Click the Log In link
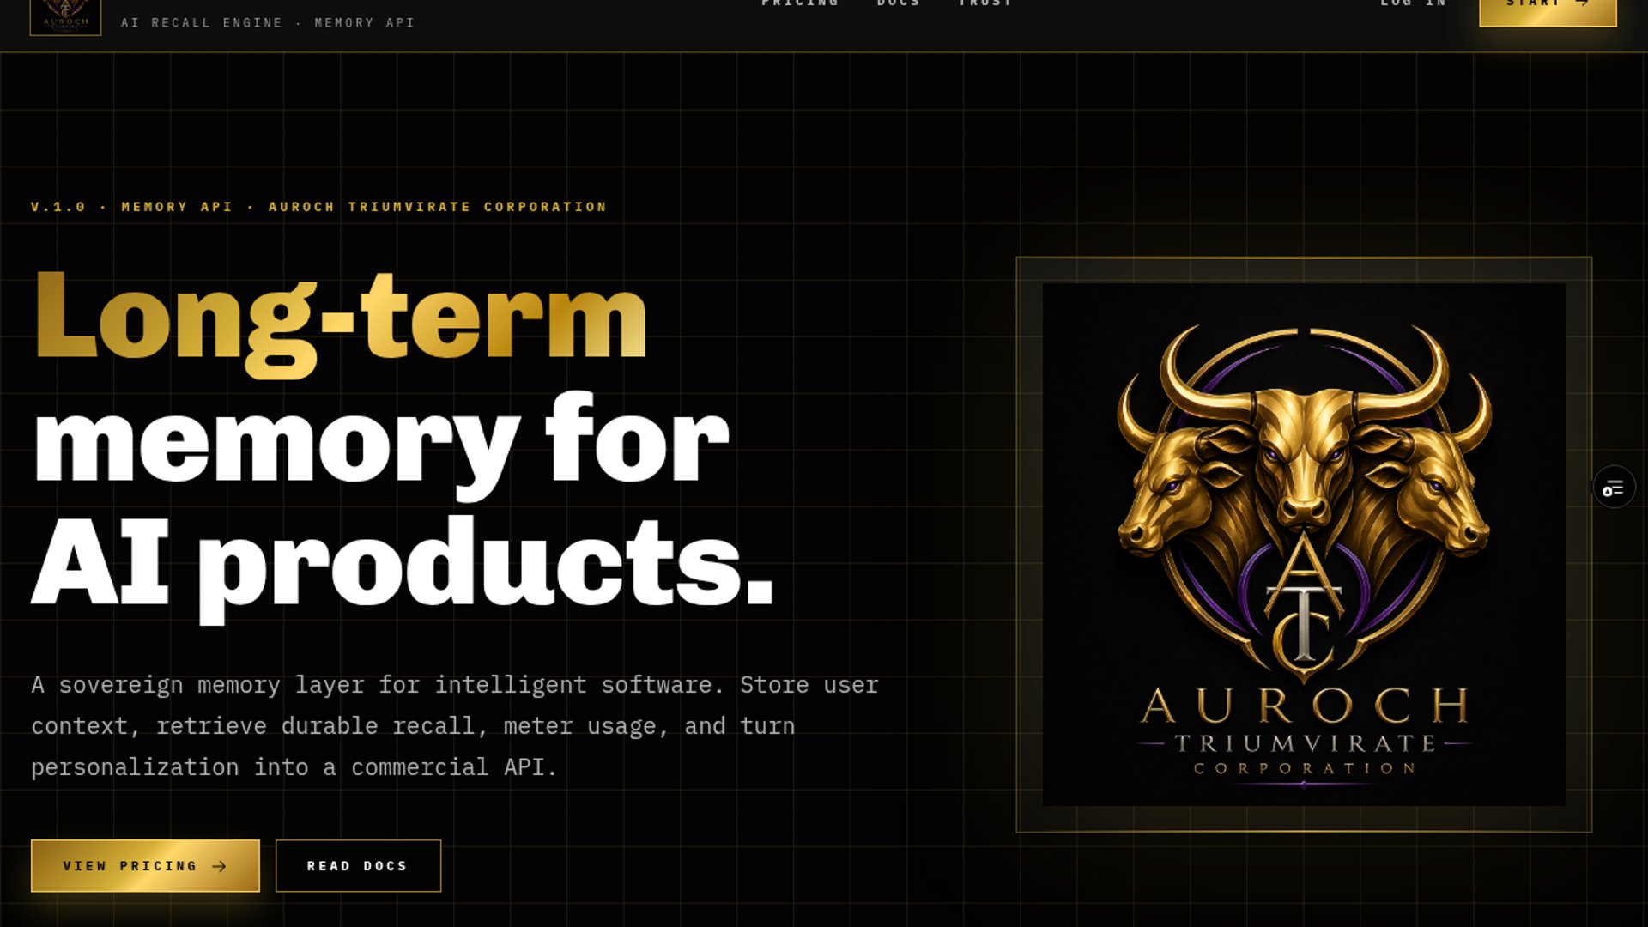 coord(1413,3)
